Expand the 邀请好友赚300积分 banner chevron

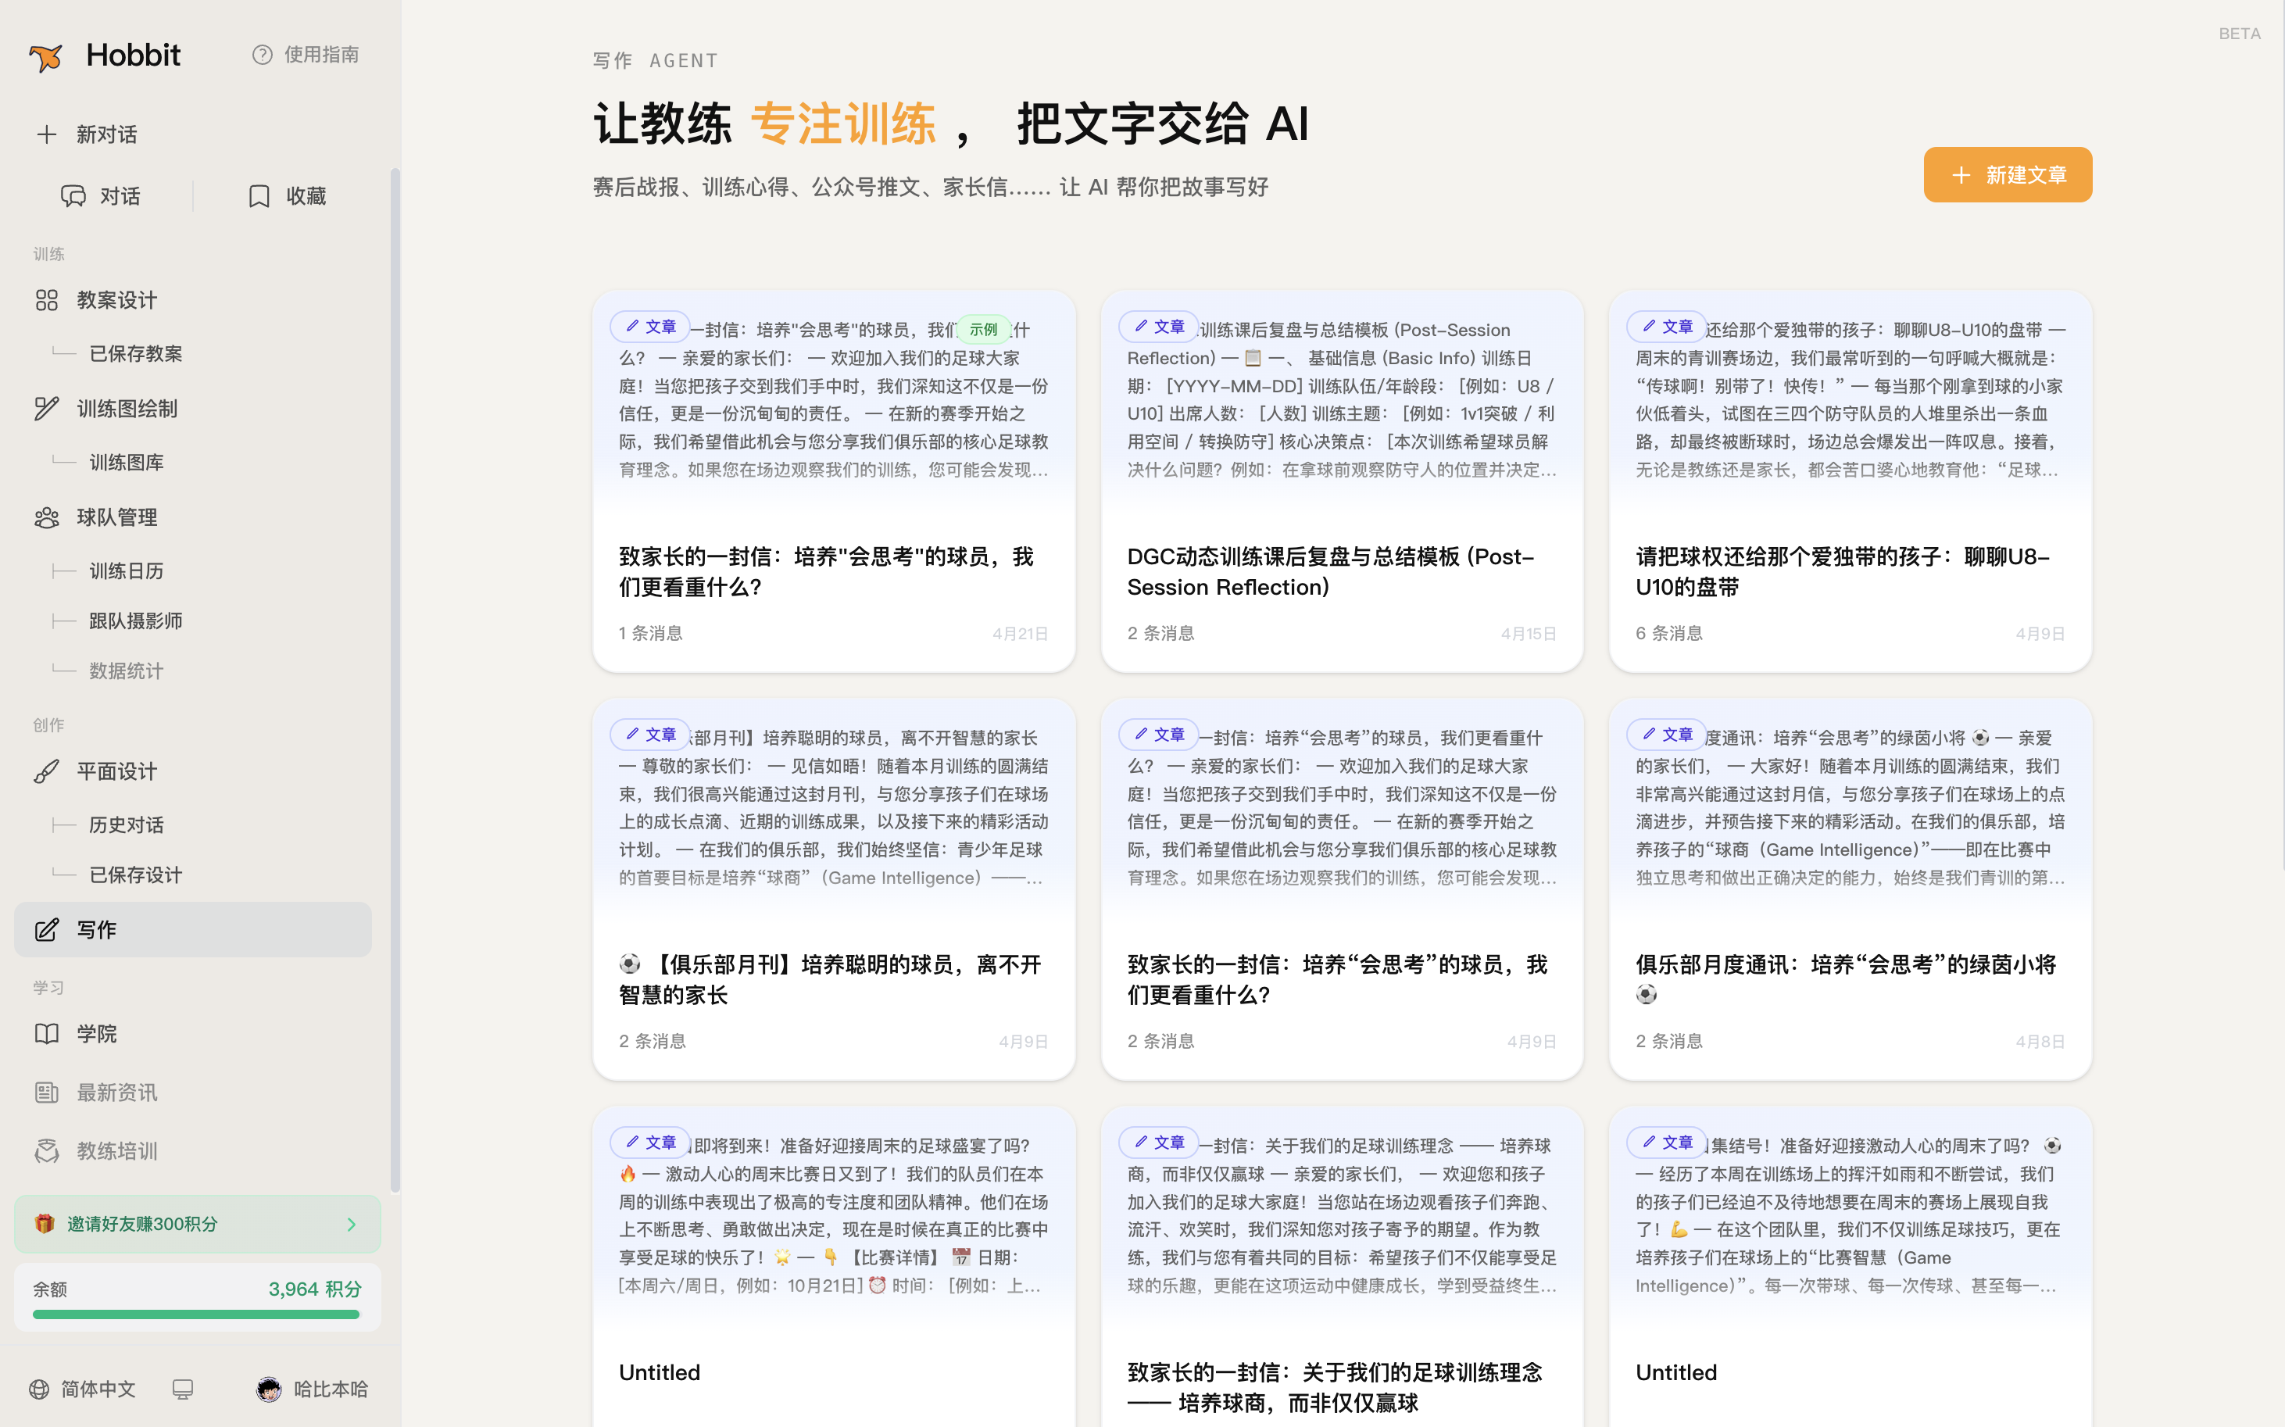352,1224
